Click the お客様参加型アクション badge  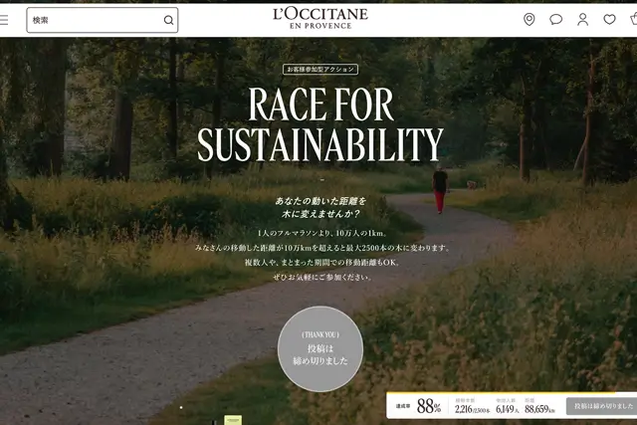[320, 69]
